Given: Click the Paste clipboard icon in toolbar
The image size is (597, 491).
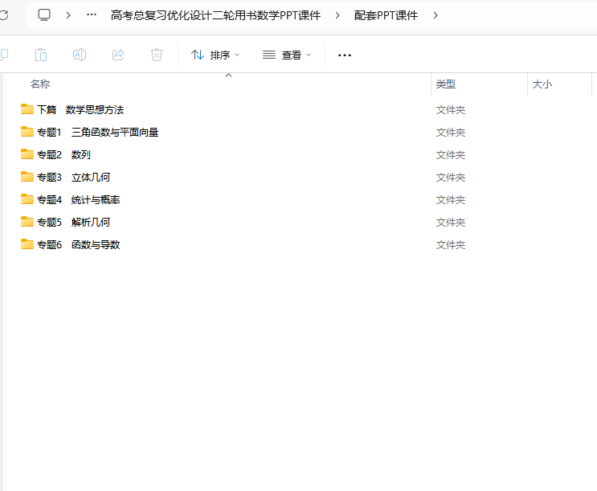Looking at the screenshot, I should tap(41, 55).
